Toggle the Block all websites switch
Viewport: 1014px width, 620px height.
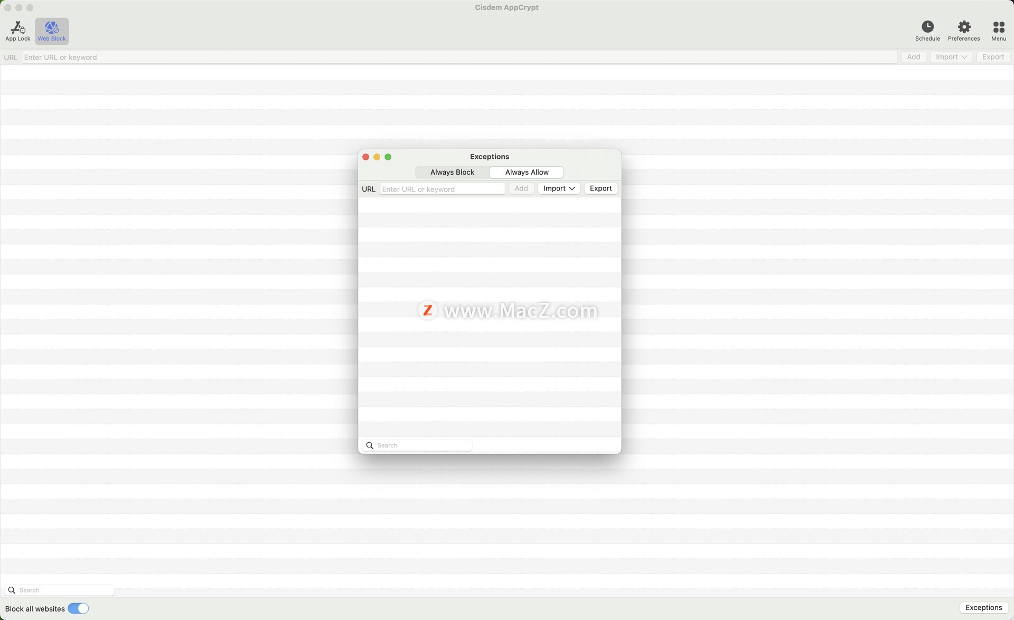click(x=78, y=608)
